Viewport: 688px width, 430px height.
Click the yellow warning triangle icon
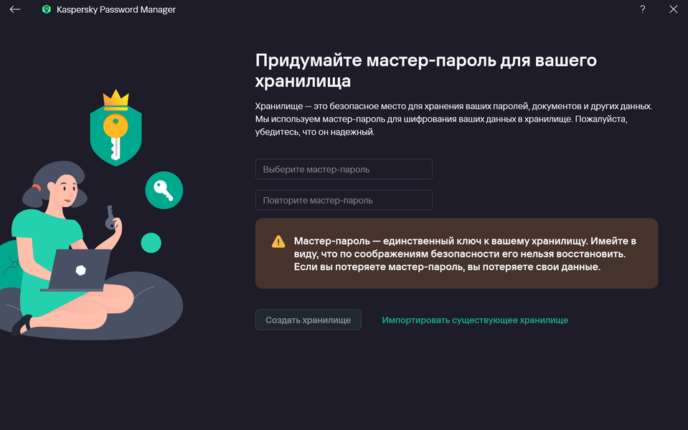(x=278, y=242)
